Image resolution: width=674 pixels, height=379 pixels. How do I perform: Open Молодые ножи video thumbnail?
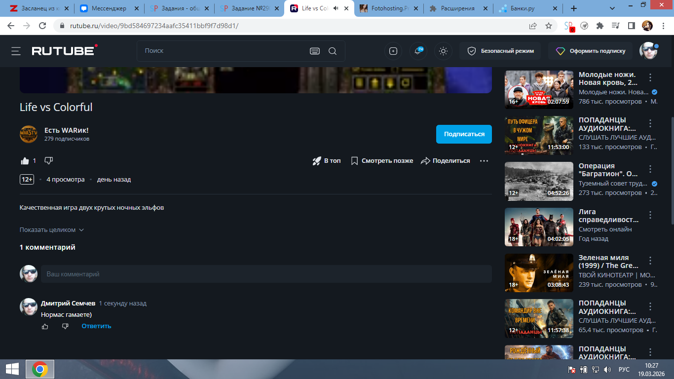click(539, 90)
